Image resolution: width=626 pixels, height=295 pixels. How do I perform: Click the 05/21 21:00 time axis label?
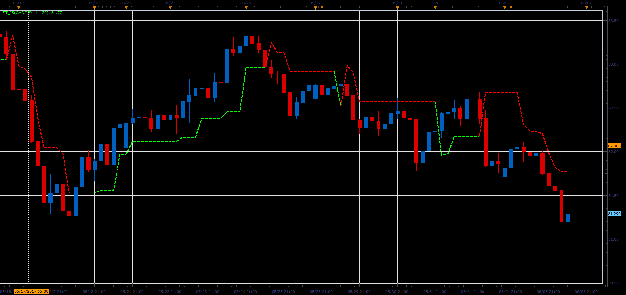click(132, 292)
